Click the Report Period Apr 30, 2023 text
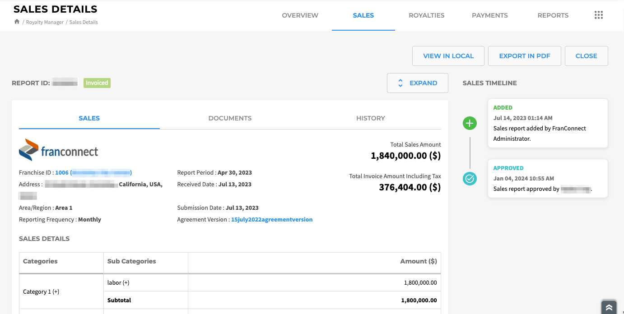Screen dimensions: 624x314 click(x=214, y=172)
